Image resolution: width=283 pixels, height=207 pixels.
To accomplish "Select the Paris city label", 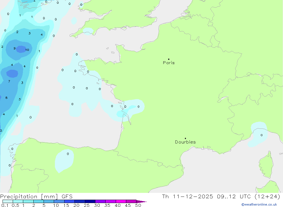I will pos(169,63).
